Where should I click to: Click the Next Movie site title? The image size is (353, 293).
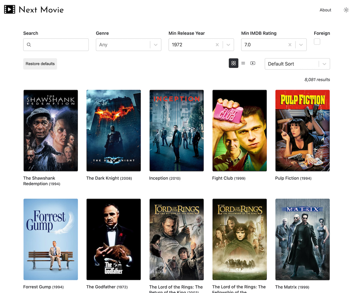pyautogui.click(x=41, y=10)
